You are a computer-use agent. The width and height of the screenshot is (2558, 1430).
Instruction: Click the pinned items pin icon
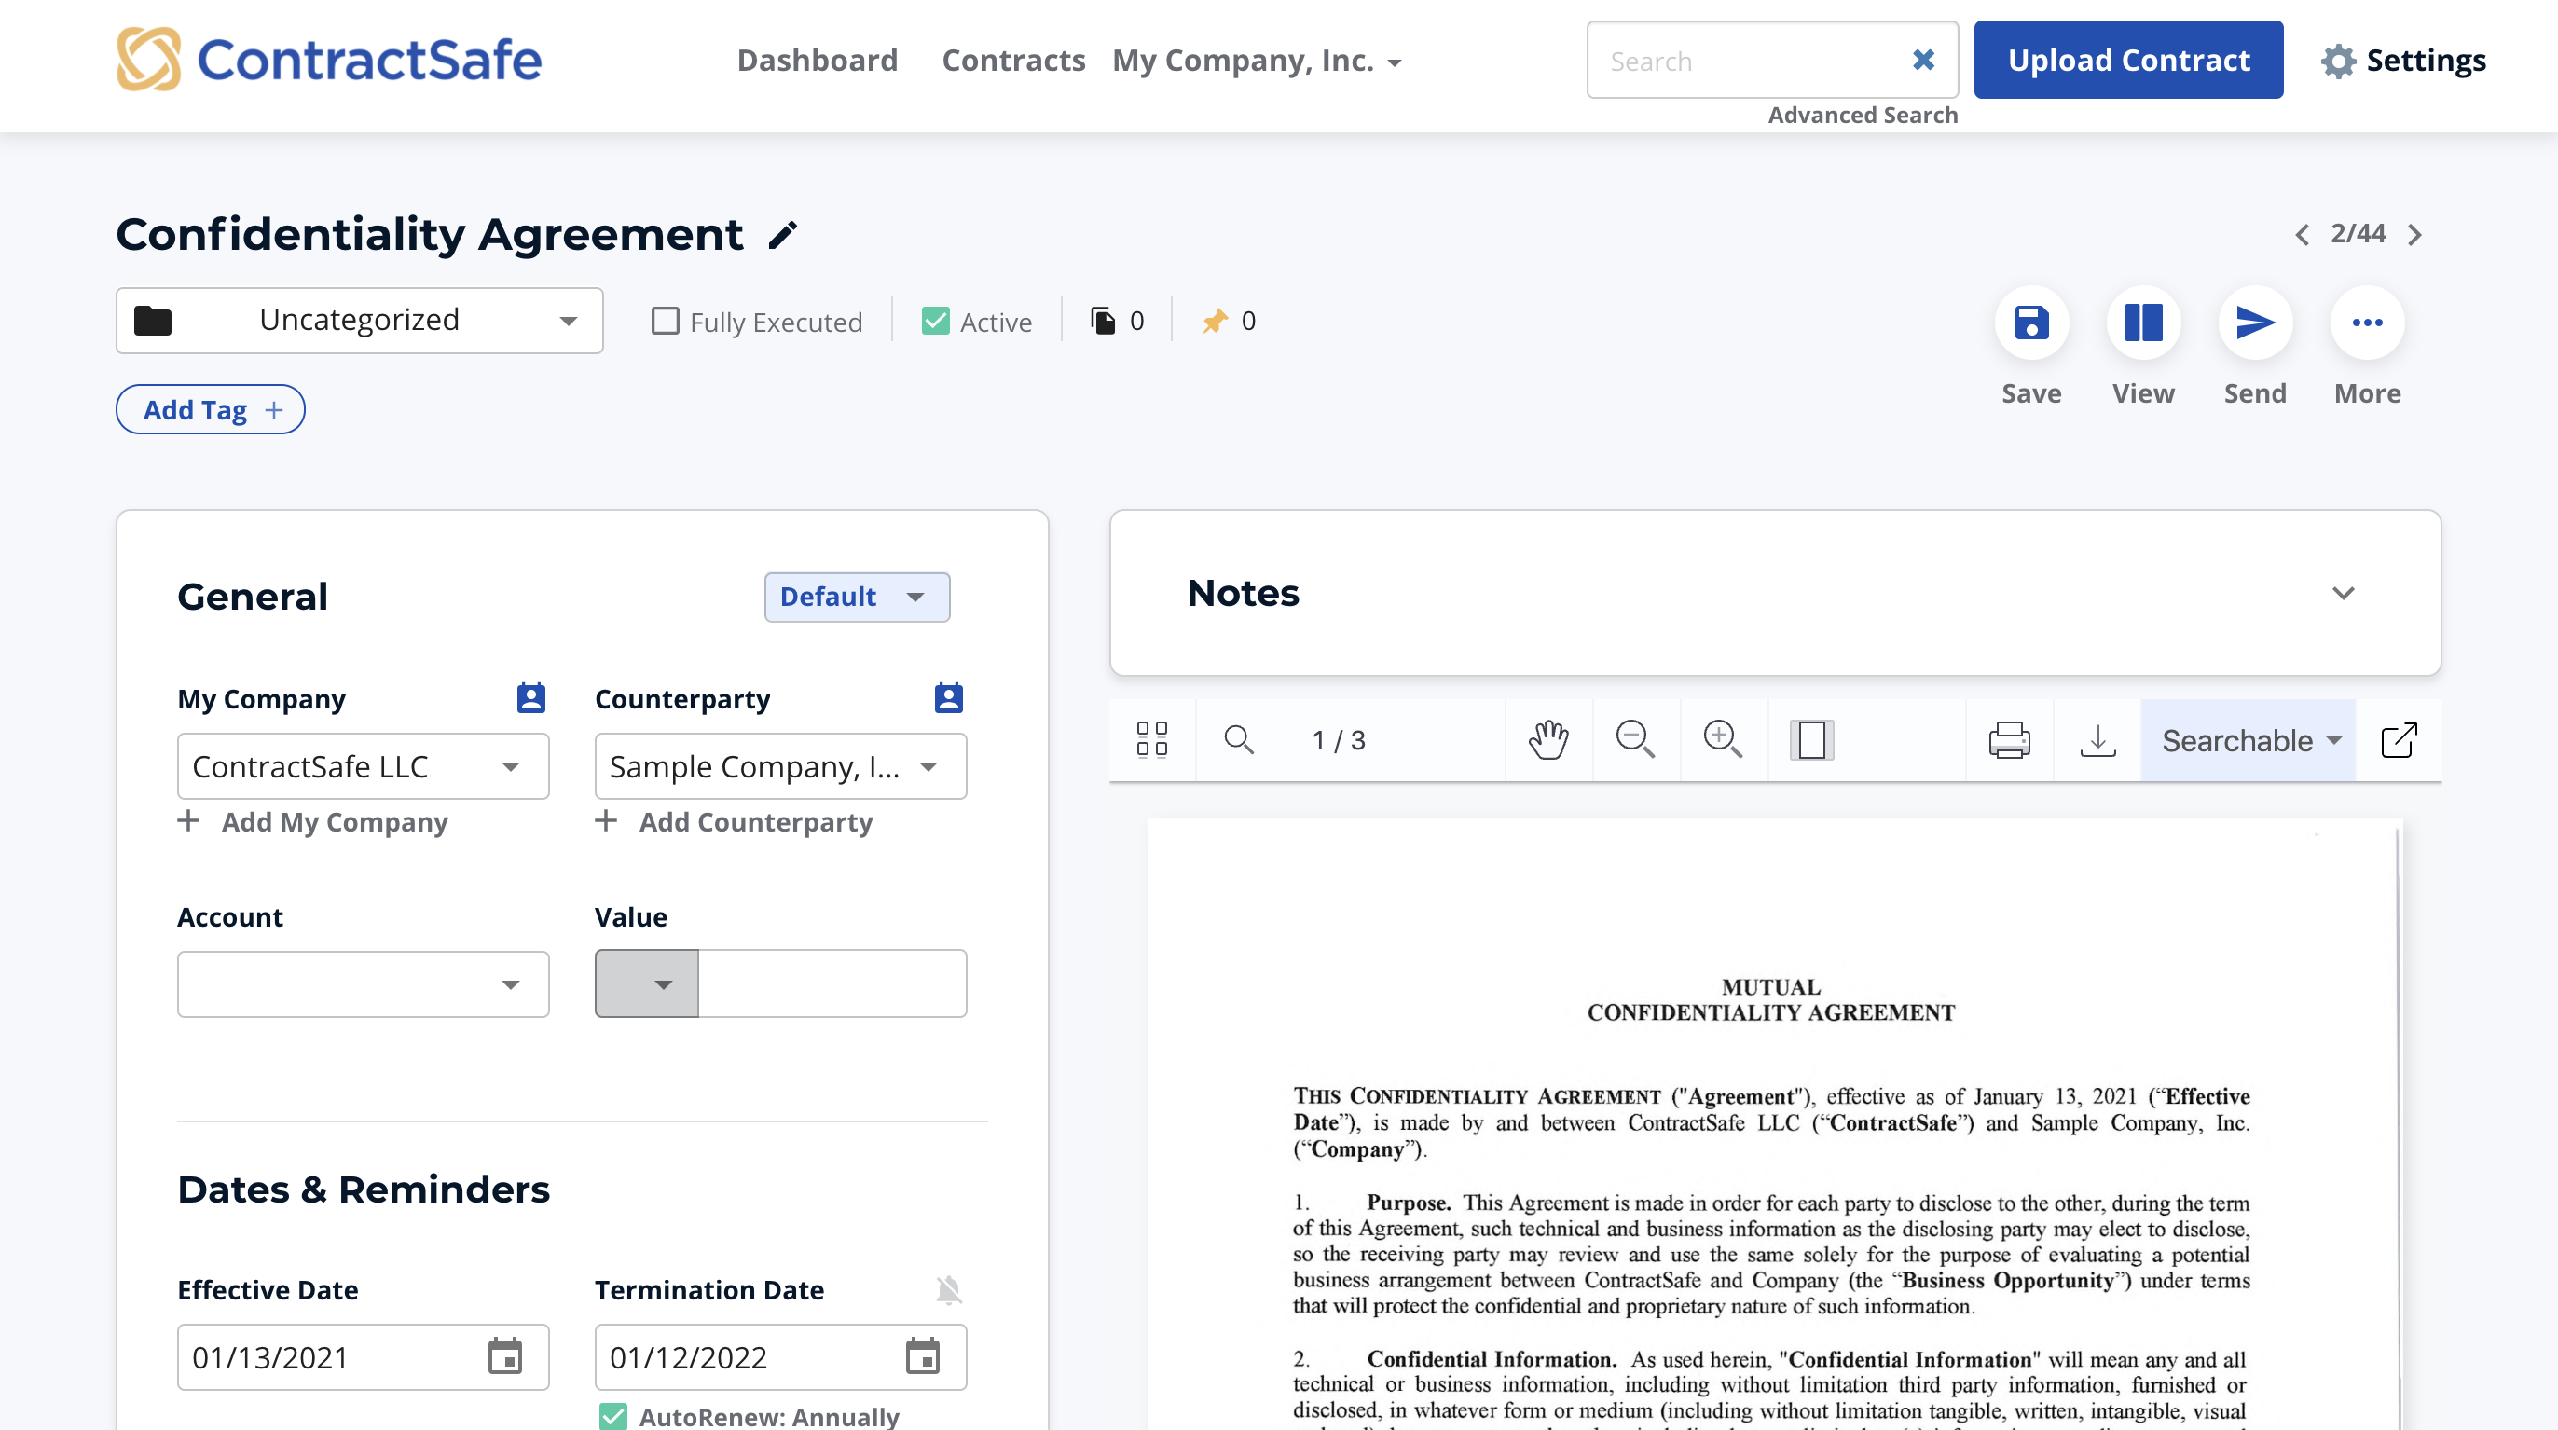1215,321
